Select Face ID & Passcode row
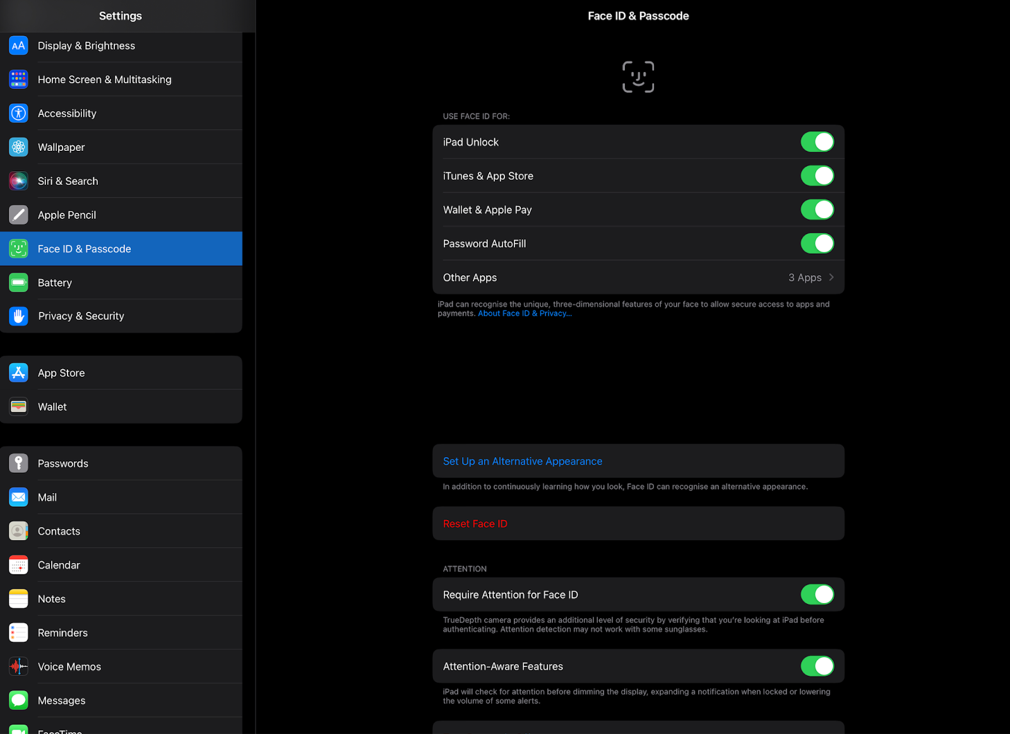The height and width of the screenshot is (734, 1010). [121, 249]
